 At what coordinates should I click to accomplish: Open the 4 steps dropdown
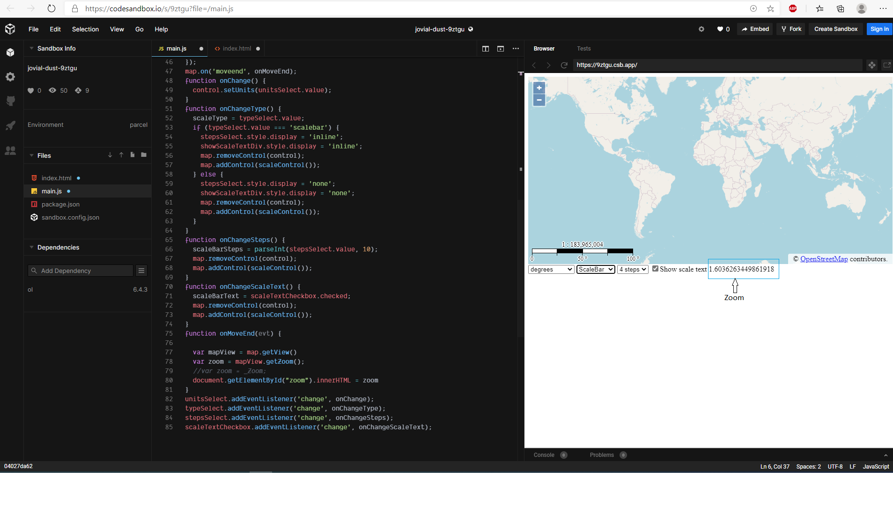point(633,269)
